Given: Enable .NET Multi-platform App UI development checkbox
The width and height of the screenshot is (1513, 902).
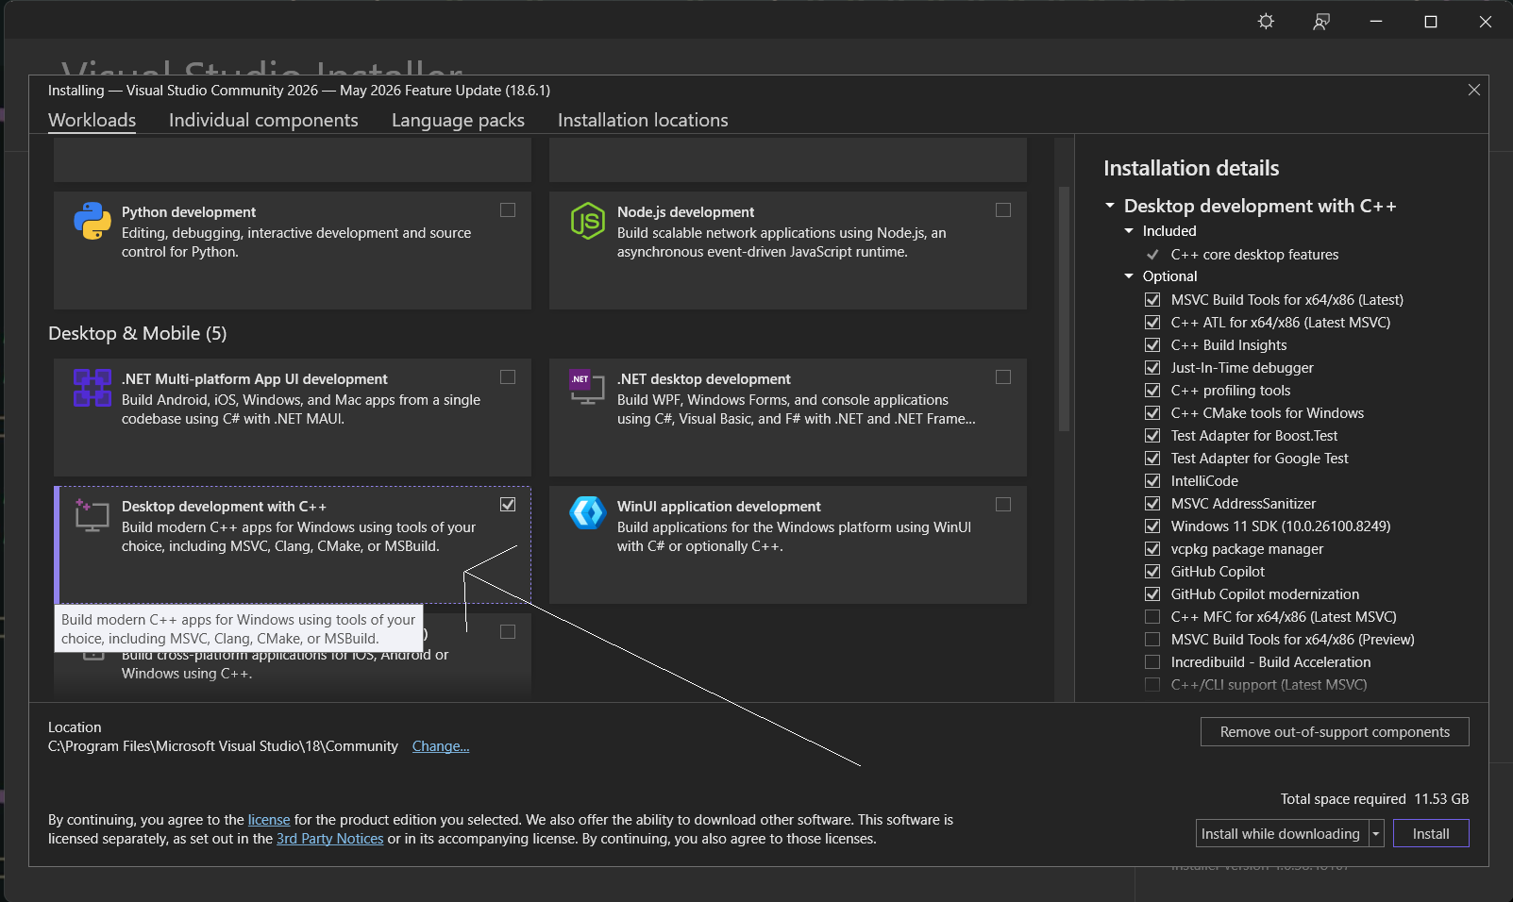Looking at the screenshot, I should tap(508, 377).
